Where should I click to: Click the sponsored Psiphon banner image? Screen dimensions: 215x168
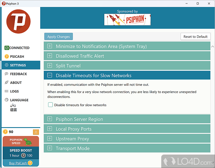coord(127,20)
